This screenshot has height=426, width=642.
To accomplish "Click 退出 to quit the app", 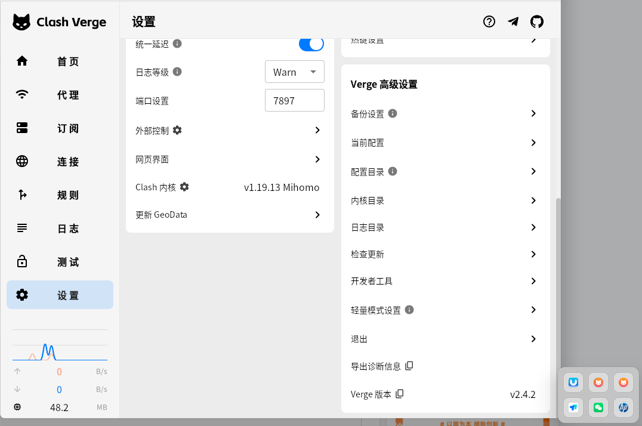I will (446, 339).
